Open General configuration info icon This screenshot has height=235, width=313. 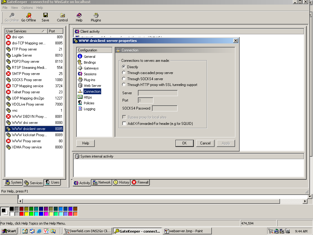click(x=80, y=56)
